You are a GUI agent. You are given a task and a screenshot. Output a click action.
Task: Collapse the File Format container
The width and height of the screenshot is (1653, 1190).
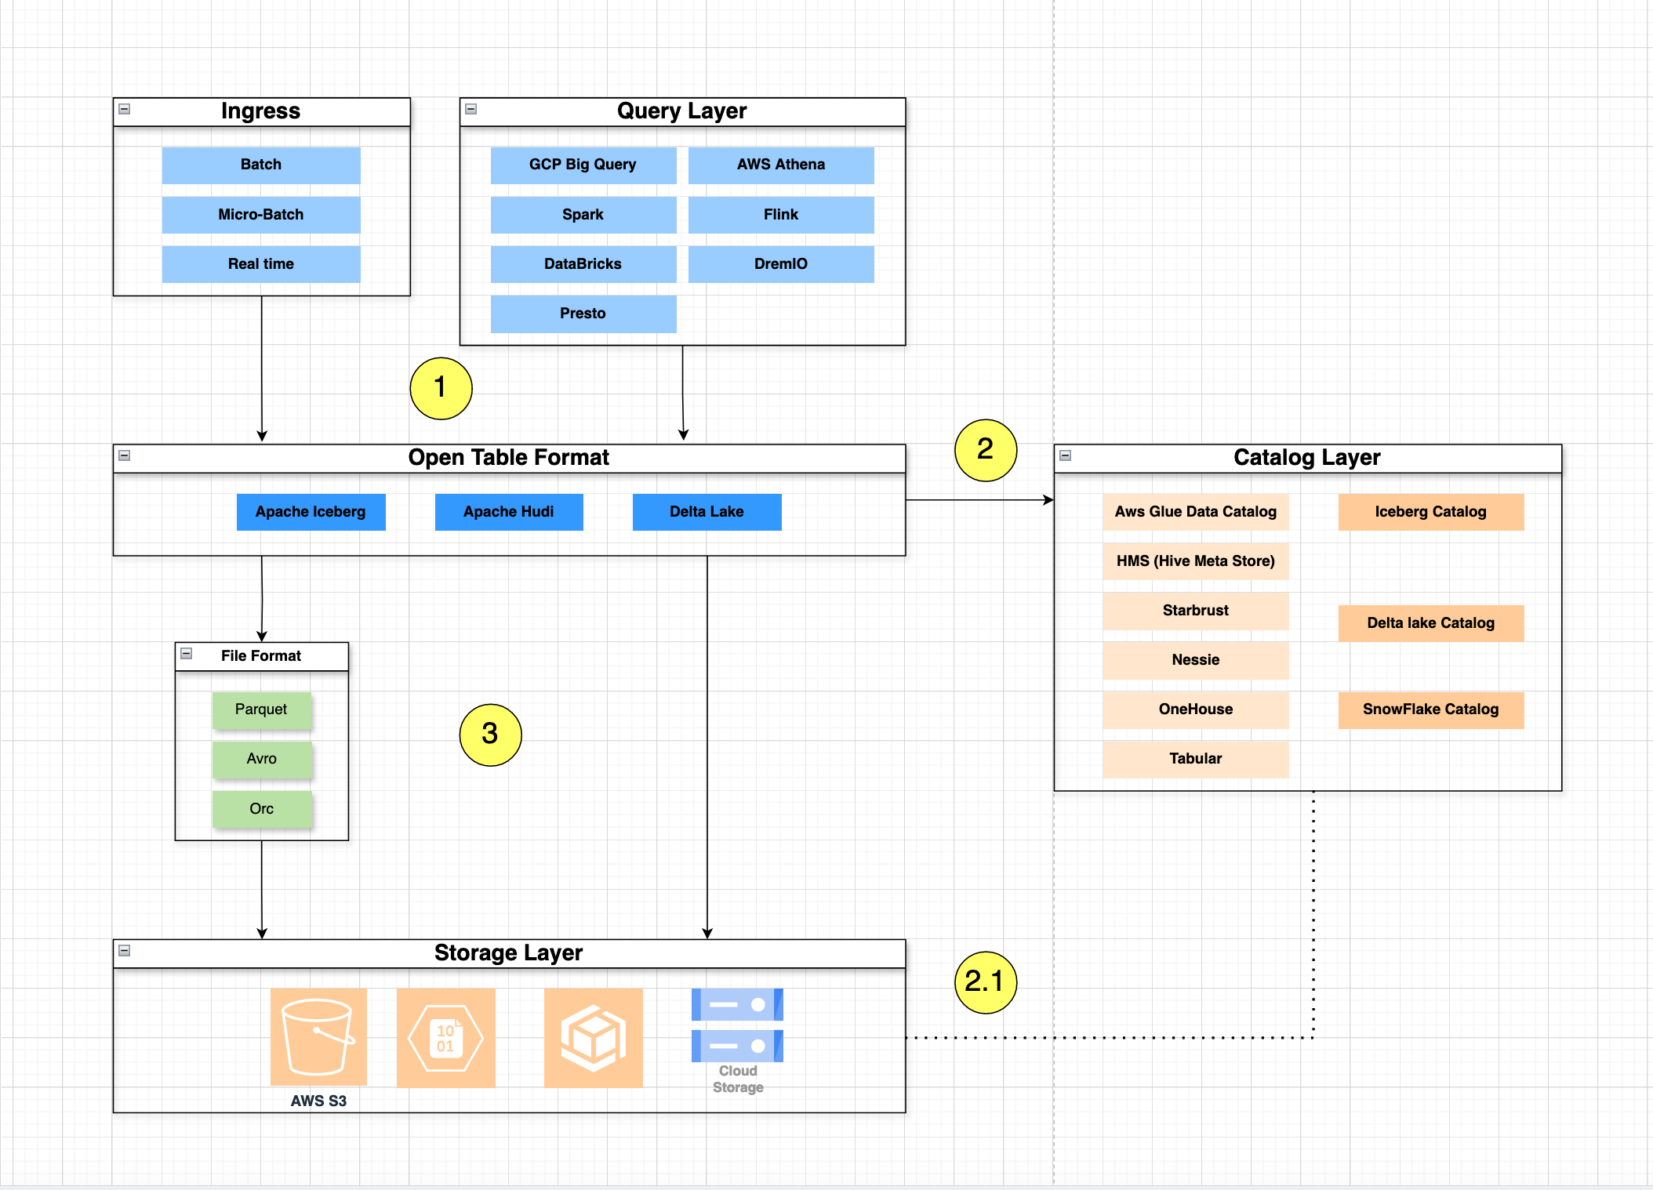pos(187,653)
